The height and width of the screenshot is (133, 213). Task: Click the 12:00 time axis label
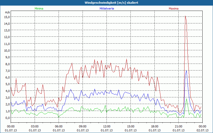107,127
